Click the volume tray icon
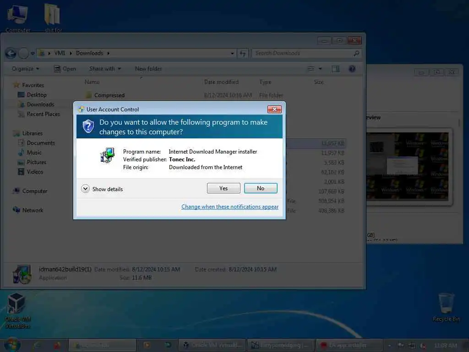 click(423, 346)
